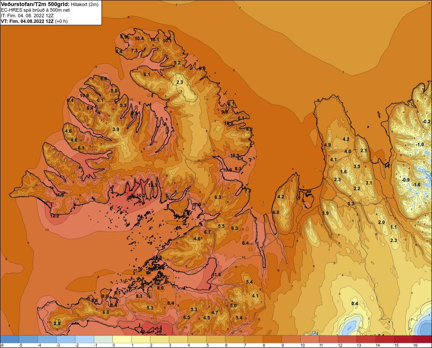Viewport: 432px width, 348px height.
Task: Select the dark blue swatch between -6 and -5
Action: tap(10, 339)
